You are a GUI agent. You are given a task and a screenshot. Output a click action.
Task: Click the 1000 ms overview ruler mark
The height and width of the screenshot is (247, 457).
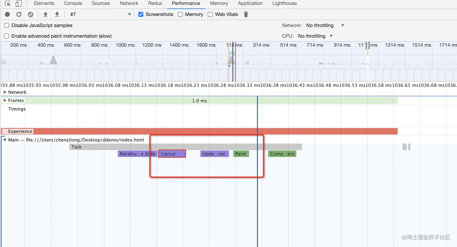coord(125,45)
